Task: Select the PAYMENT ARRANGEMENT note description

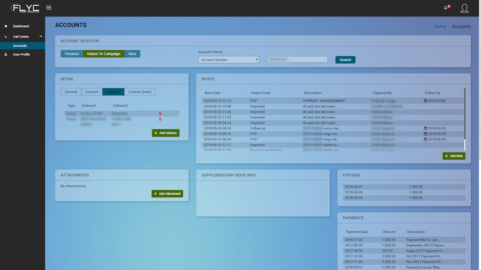Action: tap(324, 101)
